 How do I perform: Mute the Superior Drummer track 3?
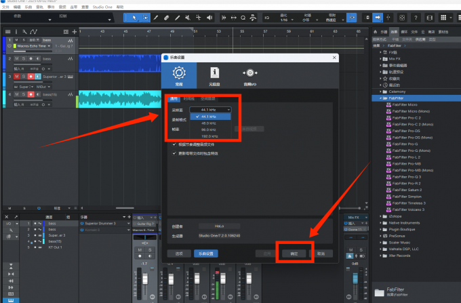[x=16, y=77]
